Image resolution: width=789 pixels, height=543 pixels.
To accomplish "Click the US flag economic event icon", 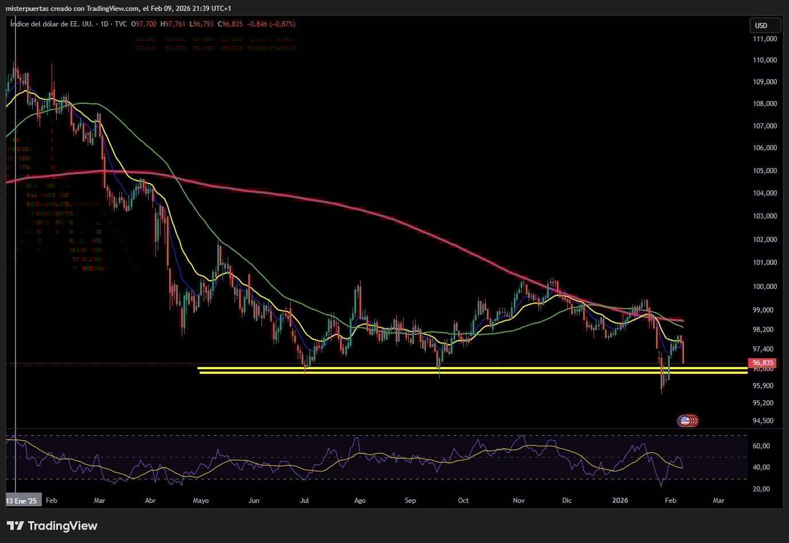I will click(684, 421).
